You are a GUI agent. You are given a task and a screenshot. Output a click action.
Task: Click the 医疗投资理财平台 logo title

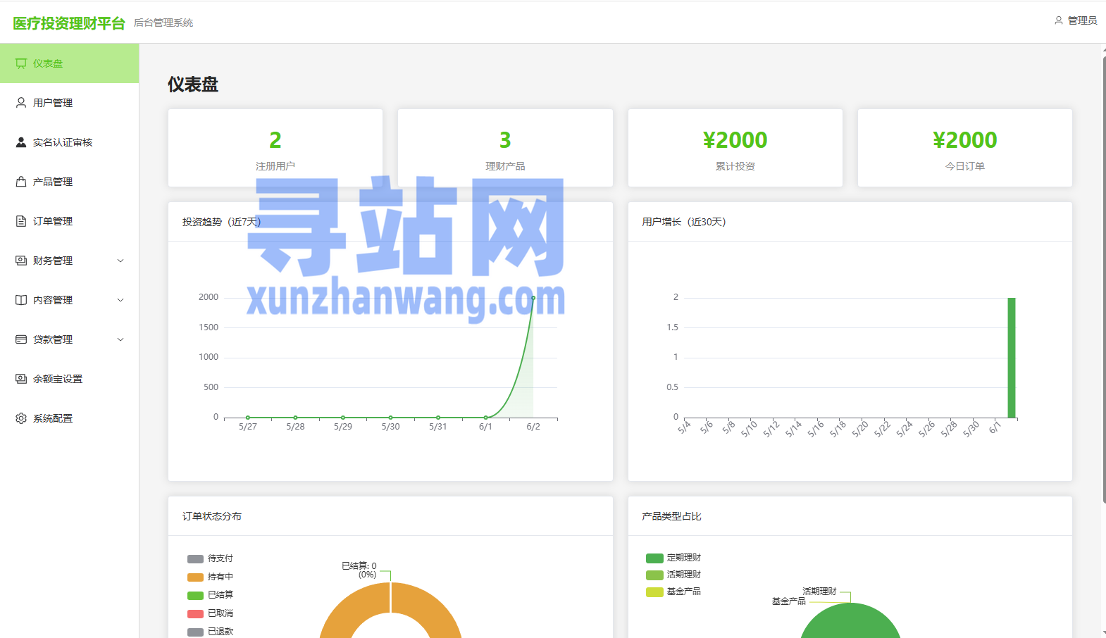tap(69, 23)
